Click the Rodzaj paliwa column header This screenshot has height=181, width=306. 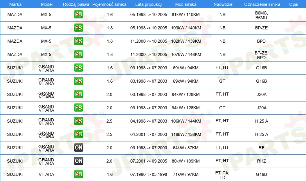coord(76,4)
